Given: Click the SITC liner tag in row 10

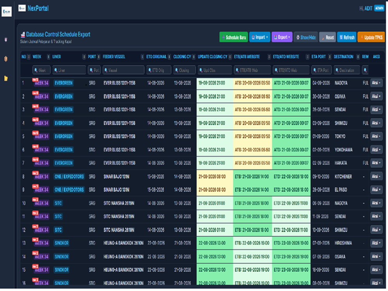Looking at the screenshot, I should [x=58, y=203].
